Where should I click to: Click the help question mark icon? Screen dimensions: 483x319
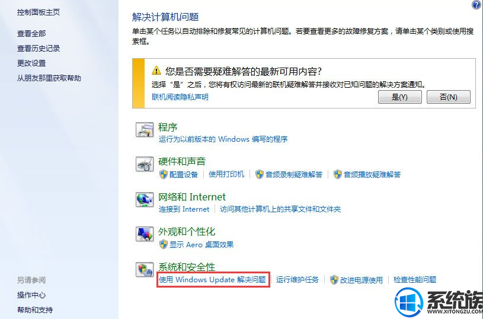[x=476, y=5]
